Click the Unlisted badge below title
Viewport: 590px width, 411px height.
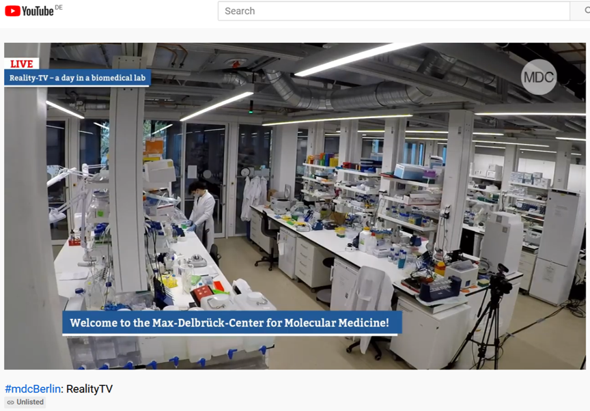click(25, 402)
